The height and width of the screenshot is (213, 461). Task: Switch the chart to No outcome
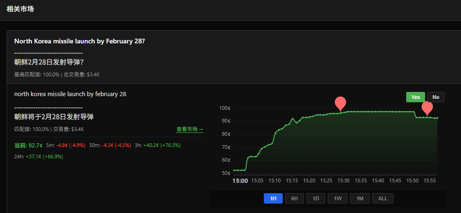(435, 97)
